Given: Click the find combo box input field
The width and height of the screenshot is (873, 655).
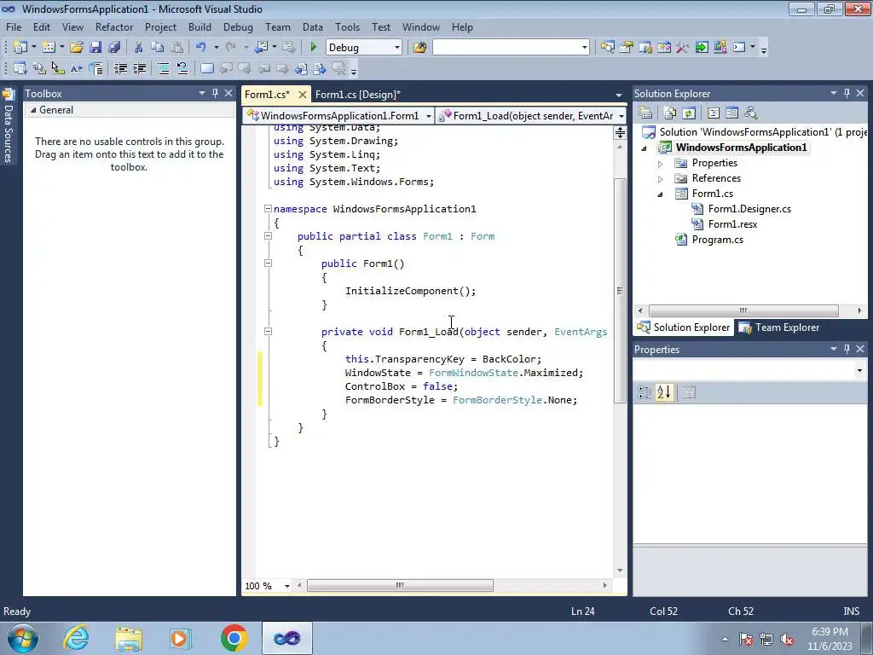Looking at the screenshot, I should tap(506, 48).
